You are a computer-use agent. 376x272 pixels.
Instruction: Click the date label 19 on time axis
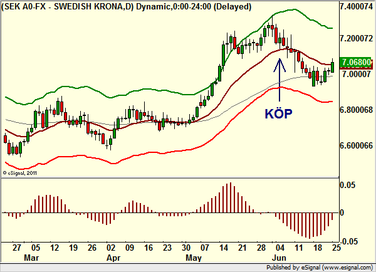click(x=73, y=248)
